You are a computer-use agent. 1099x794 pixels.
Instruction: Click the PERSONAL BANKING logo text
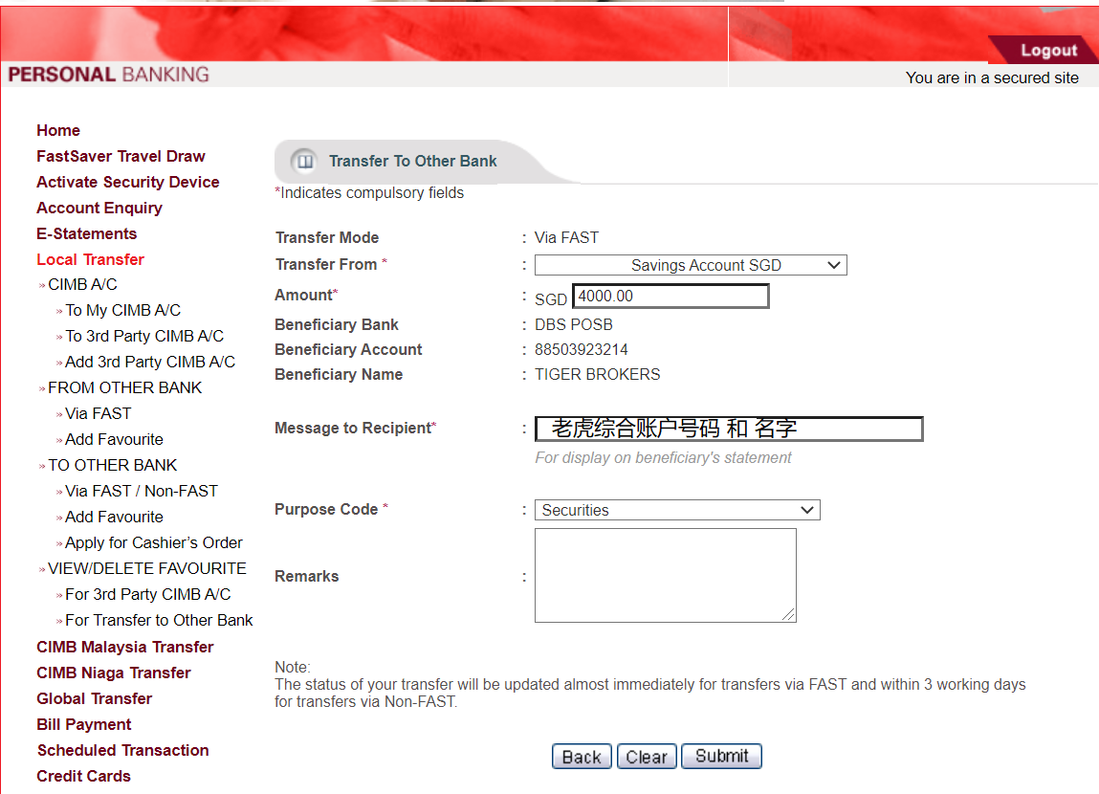tap(109, 75)
